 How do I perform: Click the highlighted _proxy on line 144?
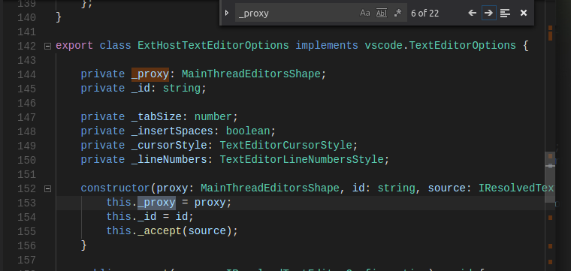coord(150,74)
